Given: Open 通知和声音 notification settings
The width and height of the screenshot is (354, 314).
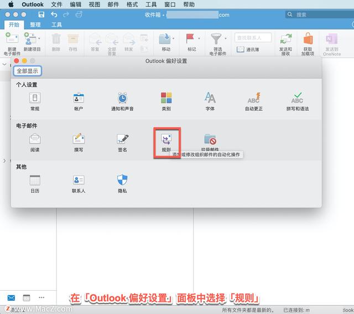Looking at the screenshot, I should (122, 101).
